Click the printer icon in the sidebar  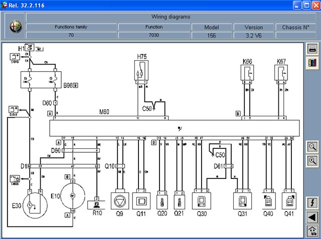(312, 49)
